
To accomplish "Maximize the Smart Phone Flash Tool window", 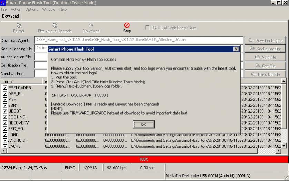I will [x=279, y=2].
